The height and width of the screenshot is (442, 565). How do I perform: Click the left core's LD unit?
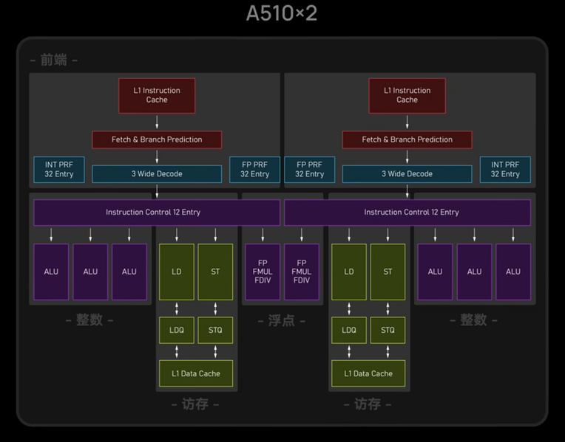coord(177,272)
